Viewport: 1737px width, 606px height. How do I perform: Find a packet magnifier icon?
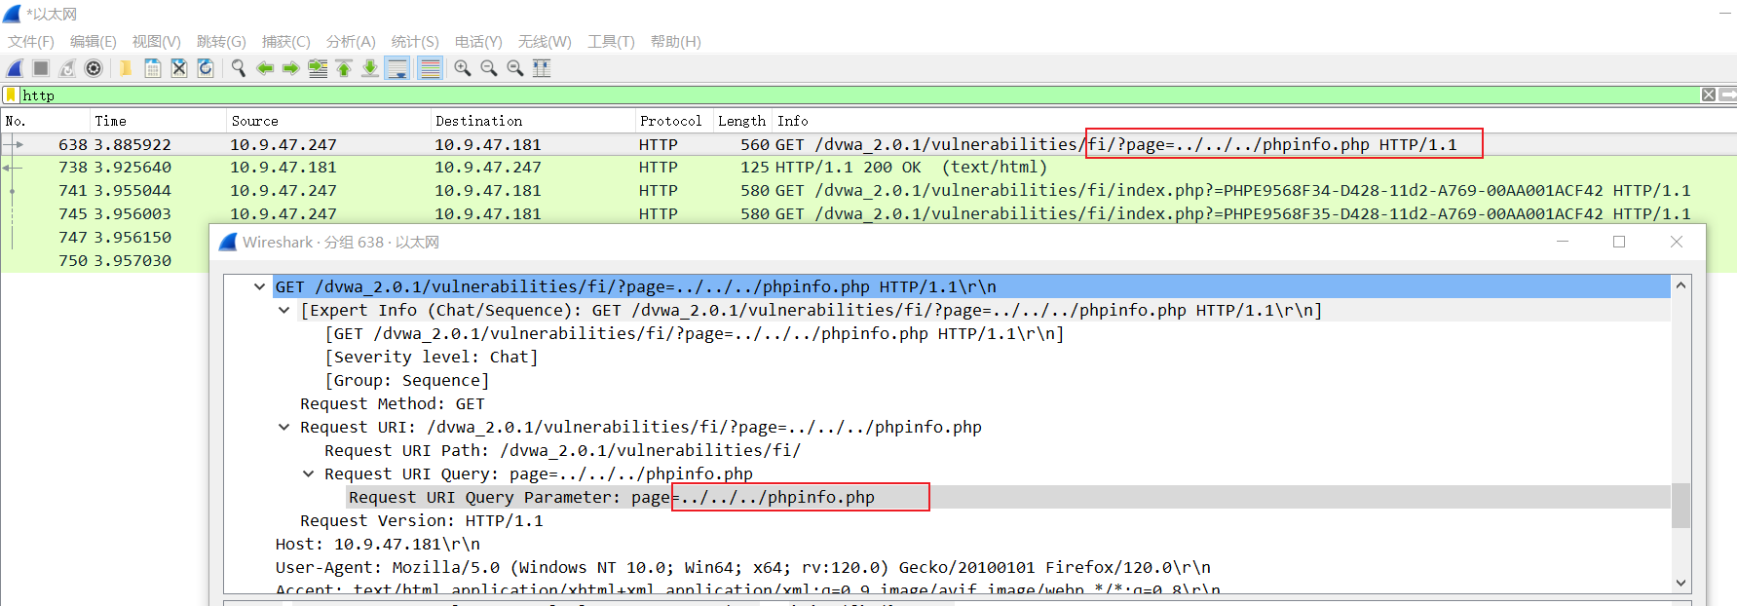pos(239,68)
